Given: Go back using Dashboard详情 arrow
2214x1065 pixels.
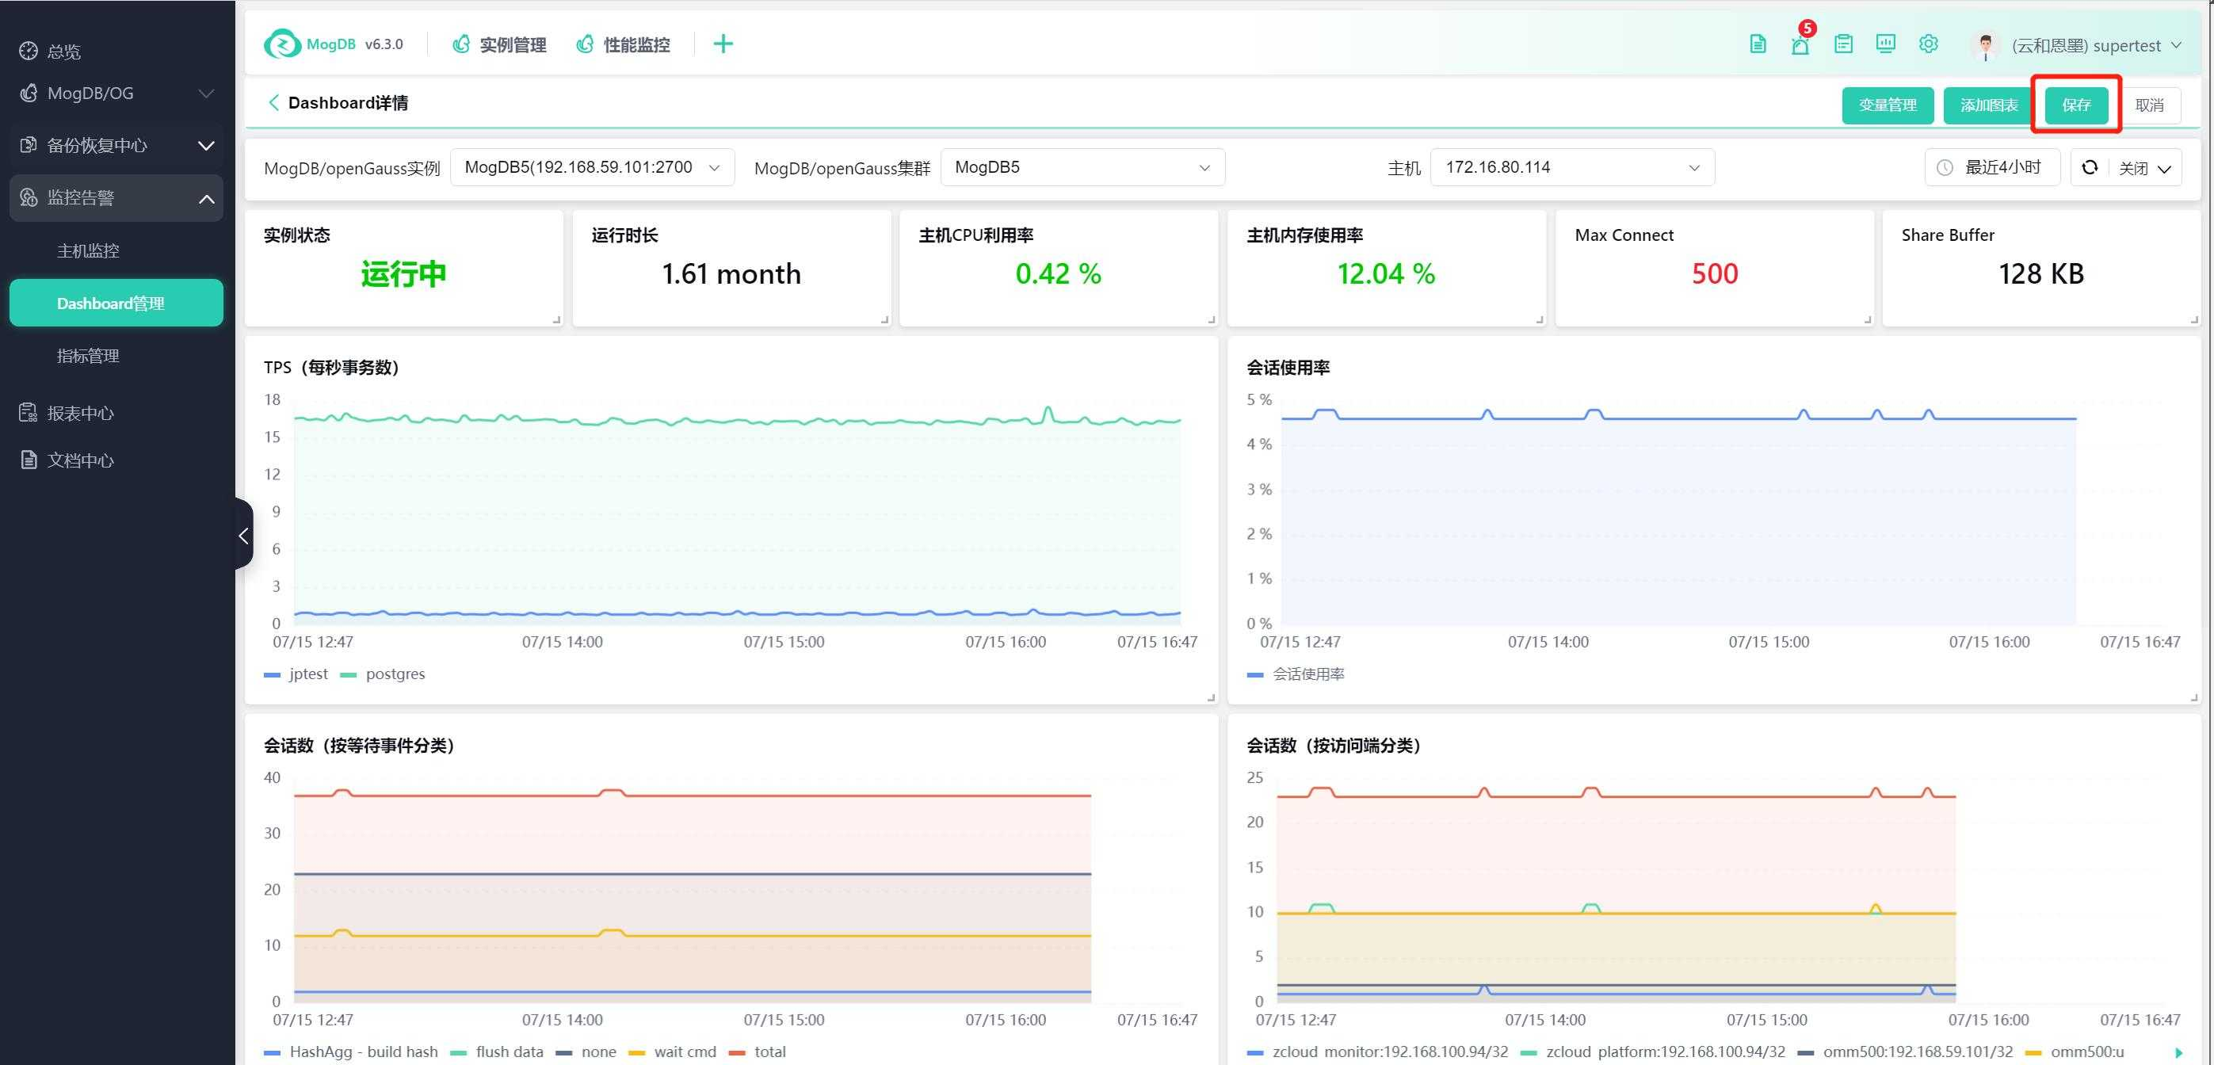Looking at the screenshot, I should pyautogui.click(x=273, y=103).
